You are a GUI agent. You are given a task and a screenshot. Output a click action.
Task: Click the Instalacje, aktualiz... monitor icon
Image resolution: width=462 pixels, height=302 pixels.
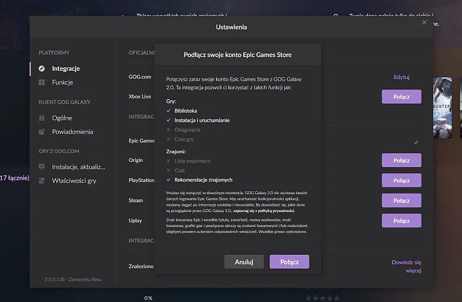pyautogui.click(x=42, y=167)
